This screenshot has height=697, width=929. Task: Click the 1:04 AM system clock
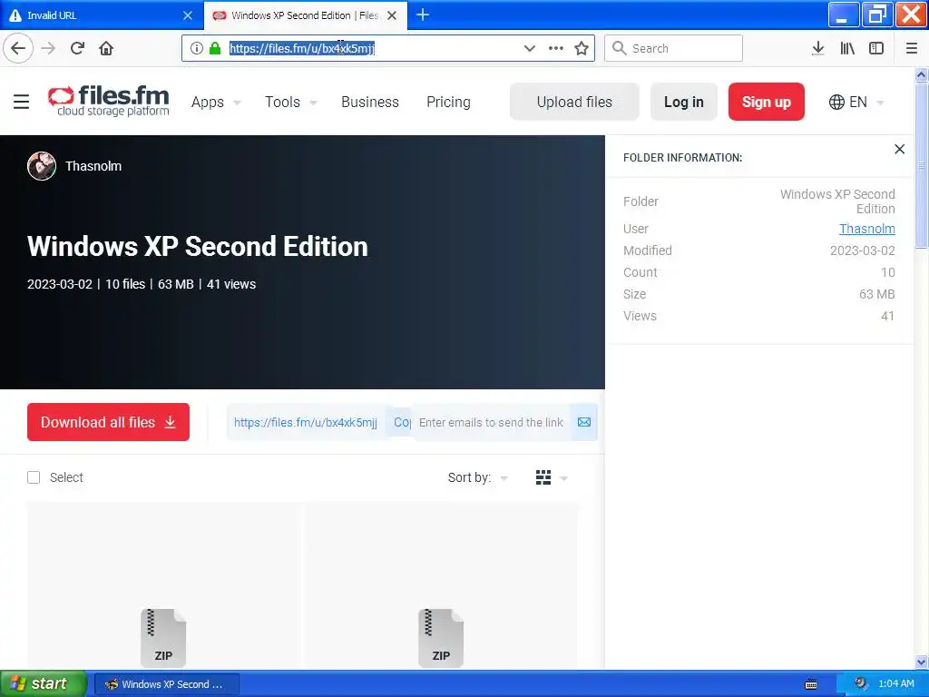tap(895, 684)
